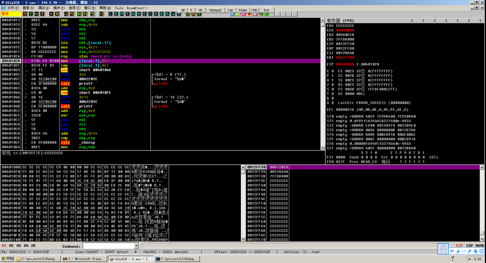Launch Notepad from the toolbar button
The image size is (486, 263).
[215, 10]
